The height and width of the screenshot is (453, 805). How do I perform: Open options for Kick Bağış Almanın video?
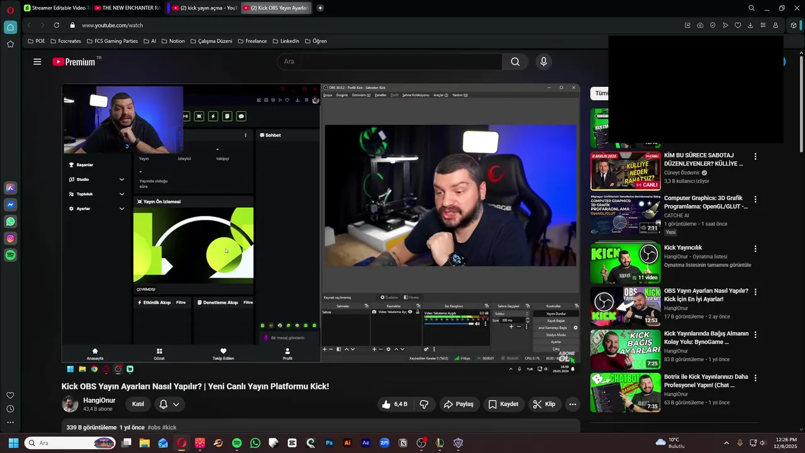point(755,335)
